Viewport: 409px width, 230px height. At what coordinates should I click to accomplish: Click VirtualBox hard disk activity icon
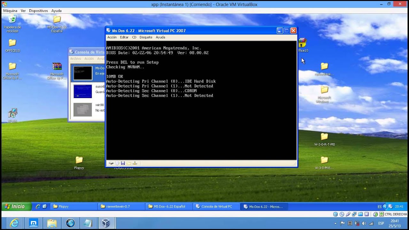coord(335,214)
